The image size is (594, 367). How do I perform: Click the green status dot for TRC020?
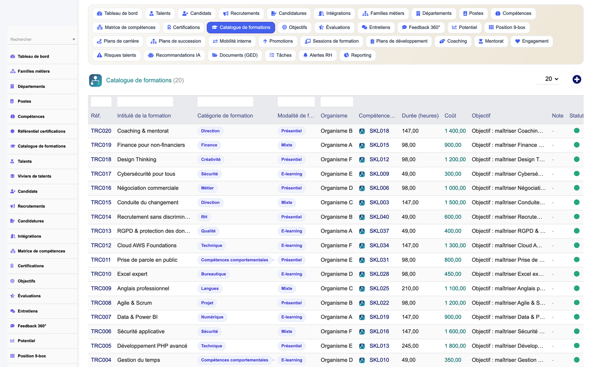point(577,131)
